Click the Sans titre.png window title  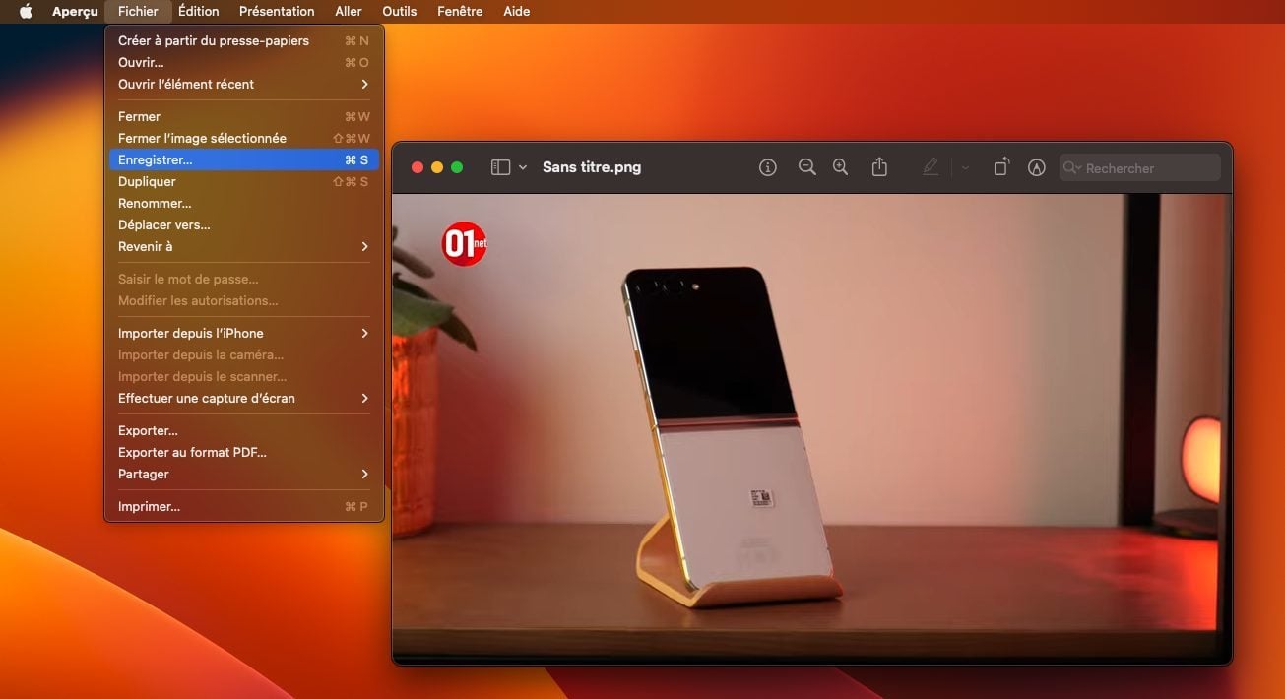tap(592, 167)
